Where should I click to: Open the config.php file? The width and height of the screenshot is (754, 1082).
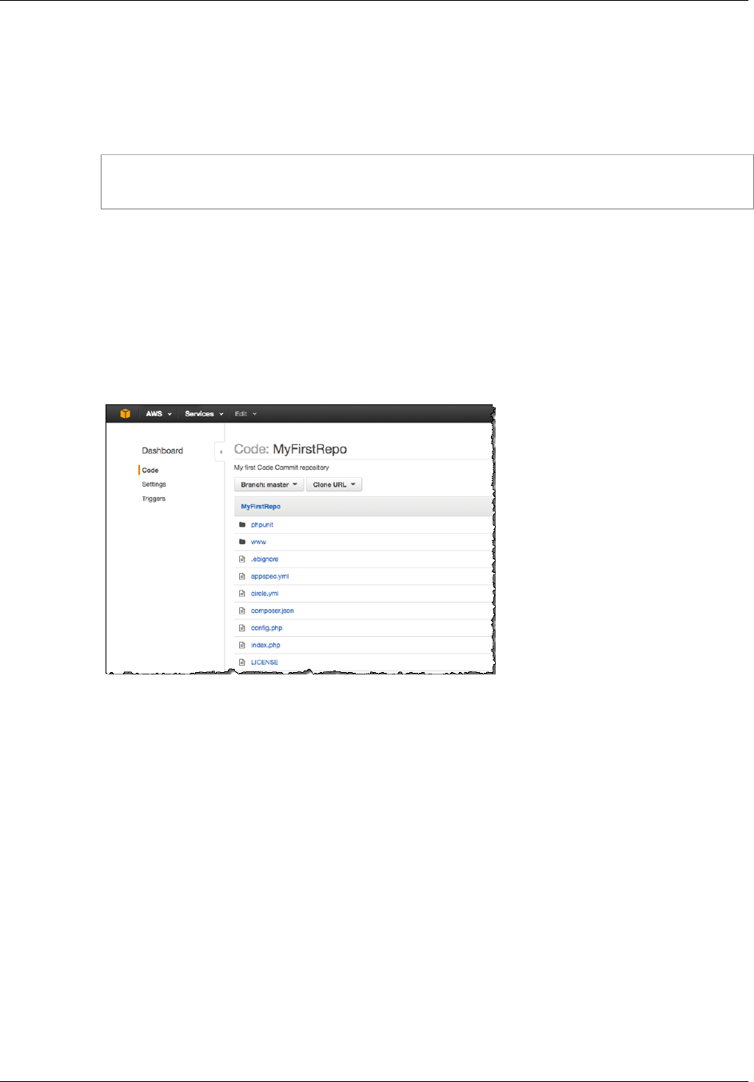266,628
